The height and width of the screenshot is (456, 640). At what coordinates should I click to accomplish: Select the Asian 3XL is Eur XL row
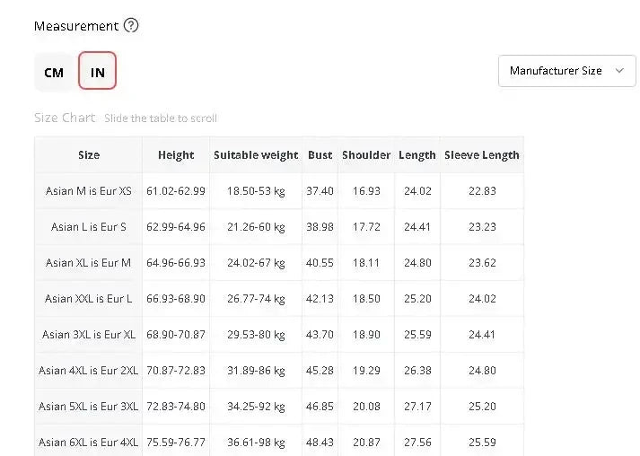(89, 335)
